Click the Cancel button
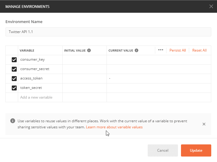 click(x=163, y=150)
